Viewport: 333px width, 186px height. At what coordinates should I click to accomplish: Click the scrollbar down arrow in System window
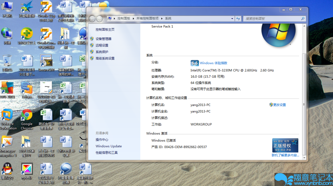point(304,158)
